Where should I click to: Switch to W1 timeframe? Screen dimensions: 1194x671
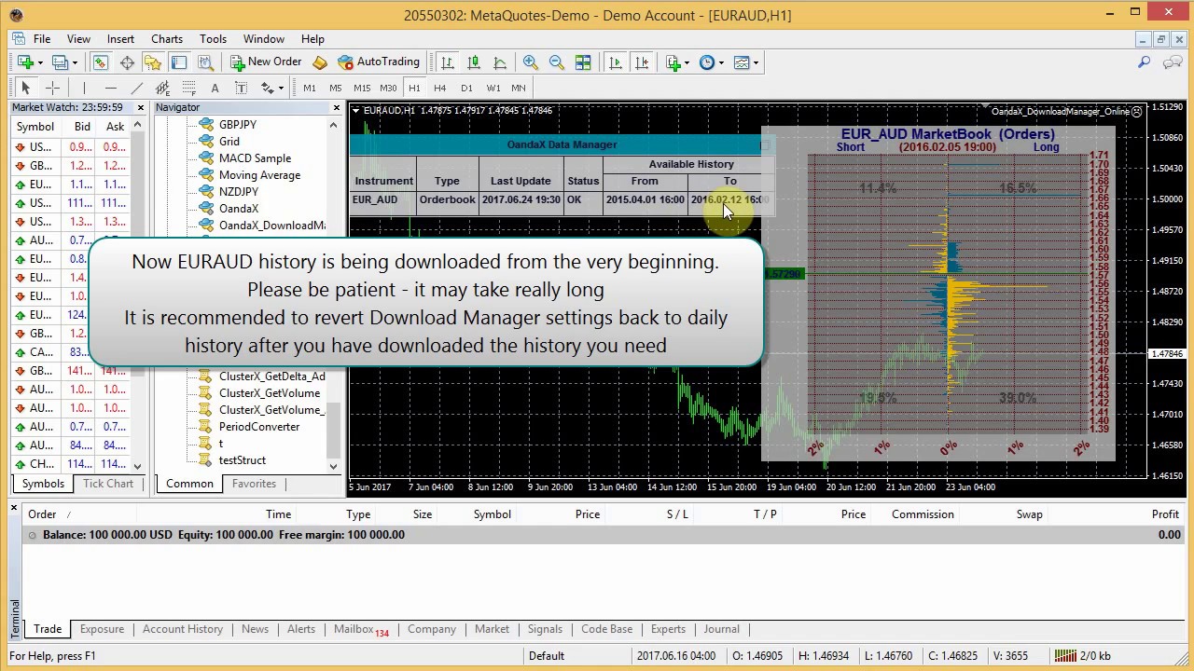click(x=493, y=88)
